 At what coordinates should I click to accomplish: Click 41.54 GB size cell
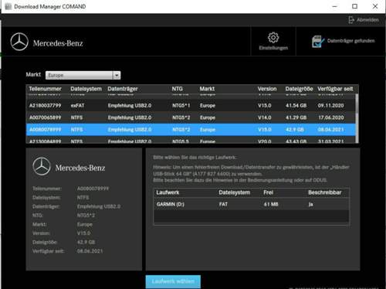[296, 106]
